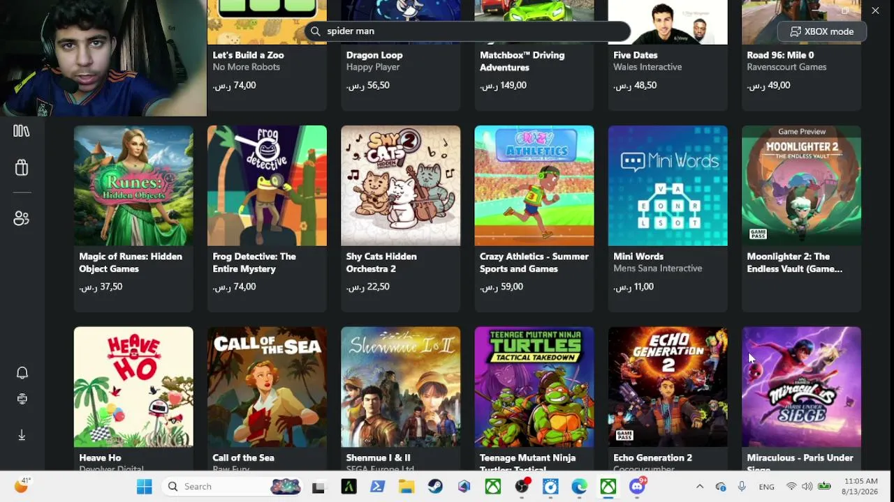Expand the hidden system tray icons chevron
Image resolution: width=894 pixels, height=502 pixels.
(700, 487)
